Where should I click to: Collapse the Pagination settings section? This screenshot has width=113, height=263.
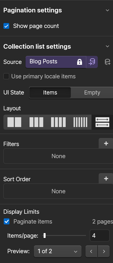pyautogui.click(x=108, y=10)
